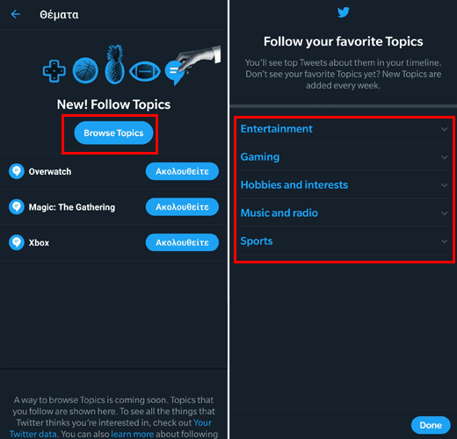457x439 pixels.
Task: Follow the Magic: The Gathering topic
Action: pyautogui.click(x=182, y=207)
